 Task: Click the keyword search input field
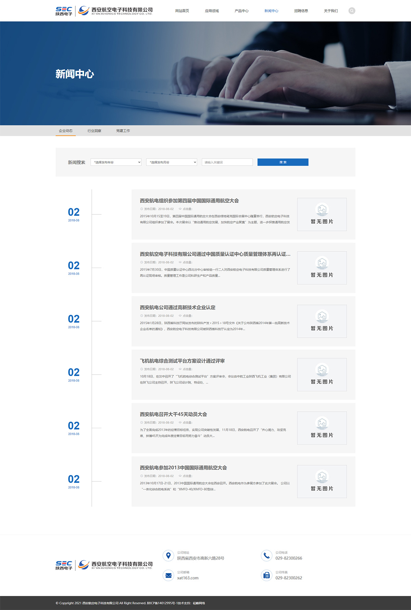(227, 162)
